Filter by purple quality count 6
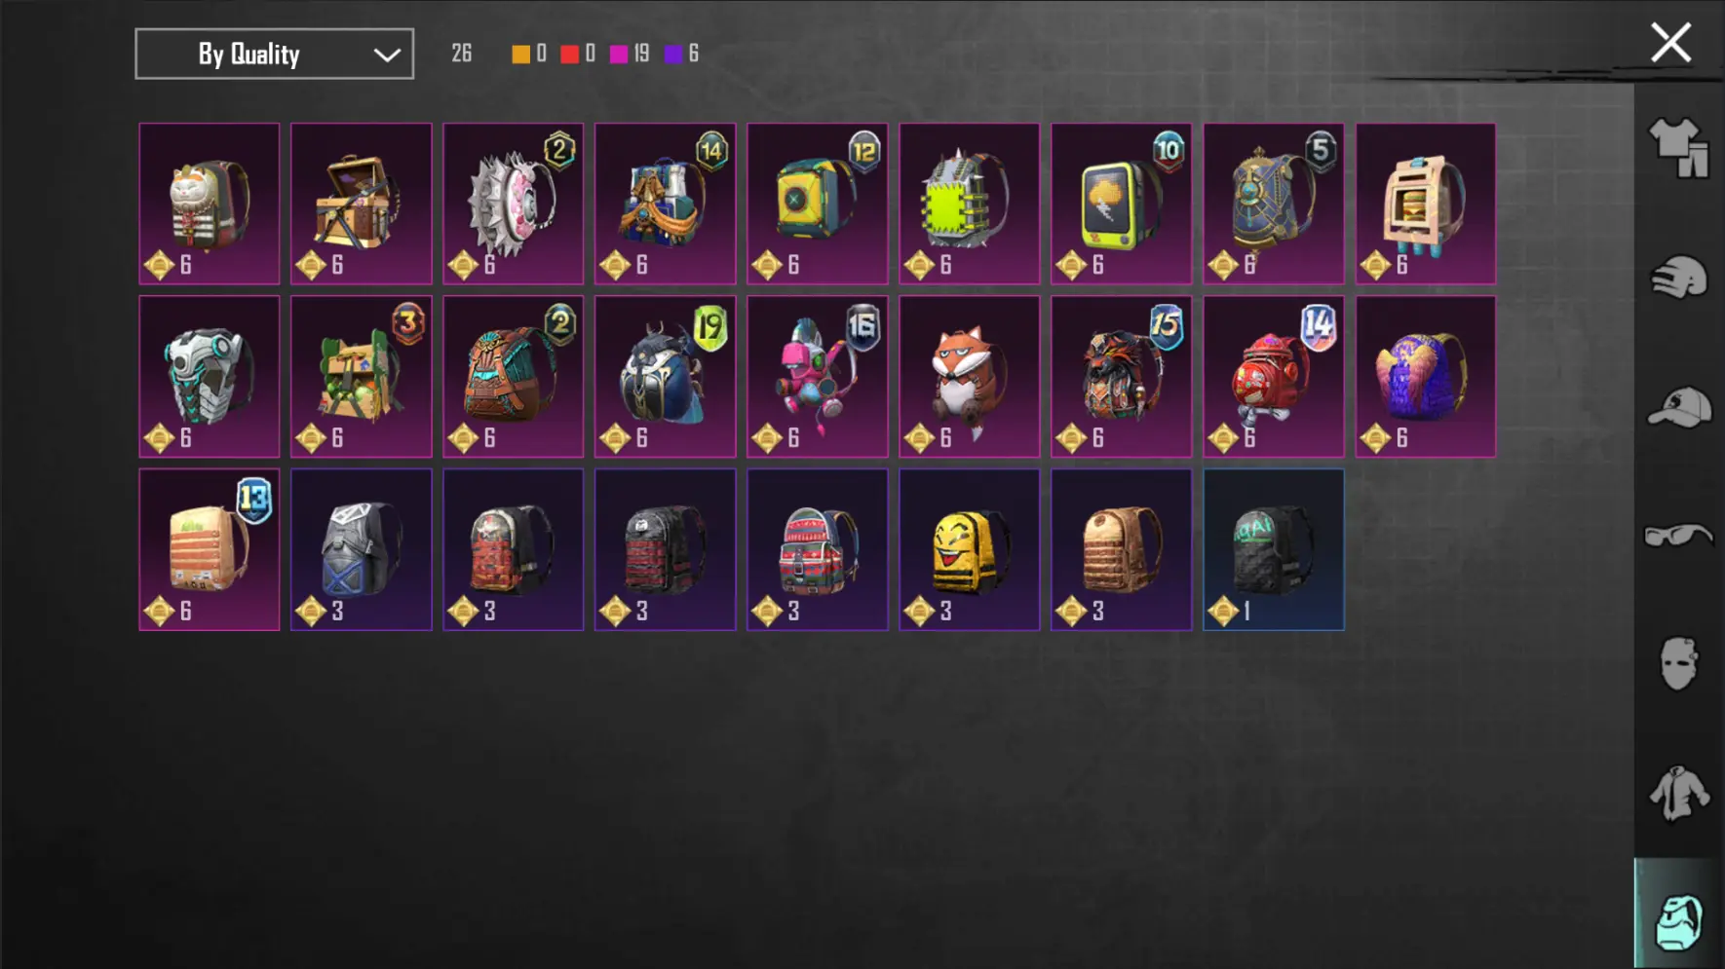 click(682, 54)
